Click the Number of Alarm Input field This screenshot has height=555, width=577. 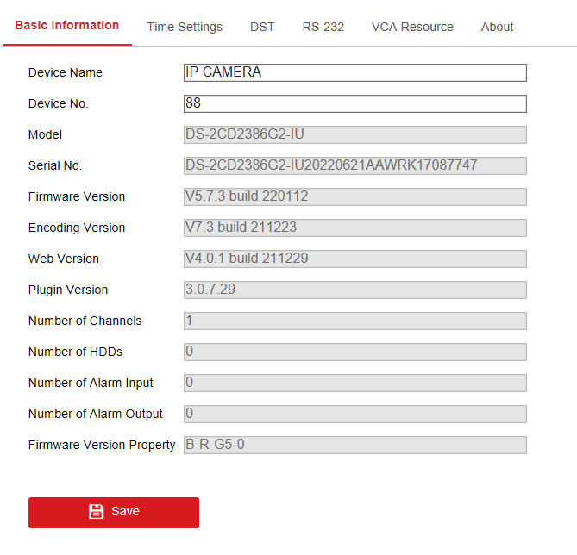point(354,384)
